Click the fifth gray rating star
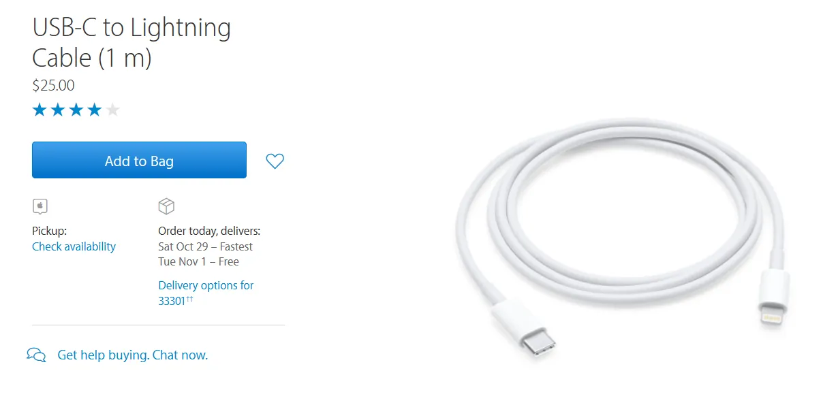Viewport: 838px width, 403px height. [x=112, y=110]
